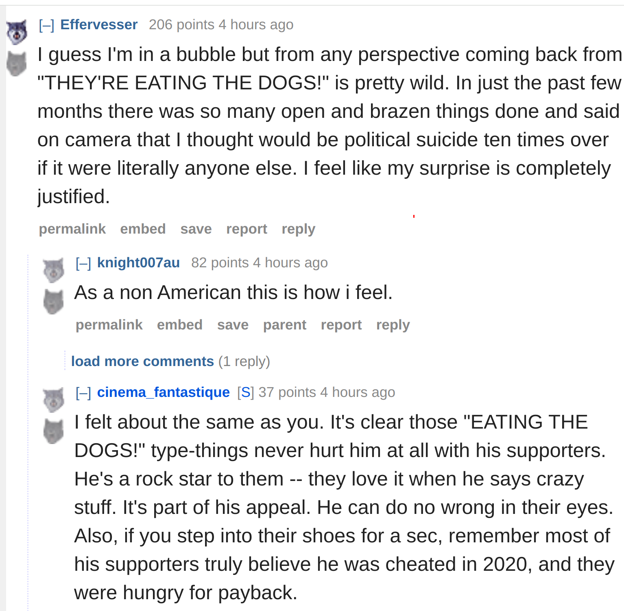This screenshot has height=611, width=624.
Task: Open knight007au's user profile
Action: [138, 262]
